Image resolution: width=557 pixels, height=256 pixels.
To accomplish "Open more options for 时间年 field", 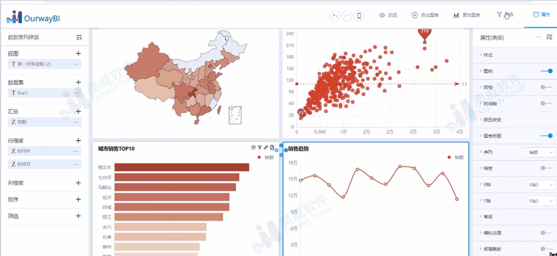I will point(75,151).
